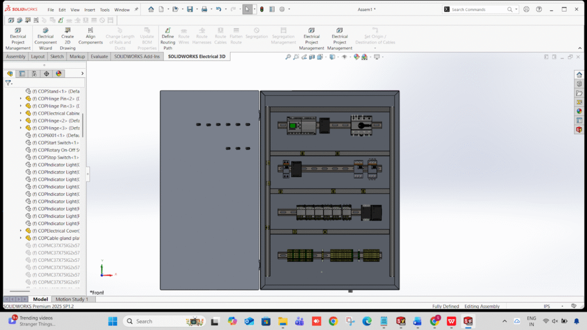Open the ConfigurationManager tab icon

pos(34,73)
